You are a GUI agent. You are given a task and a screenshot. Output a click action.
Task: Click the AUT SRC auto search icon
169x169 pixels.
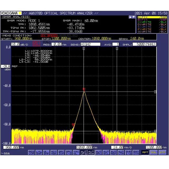click(x=99, y=152)
